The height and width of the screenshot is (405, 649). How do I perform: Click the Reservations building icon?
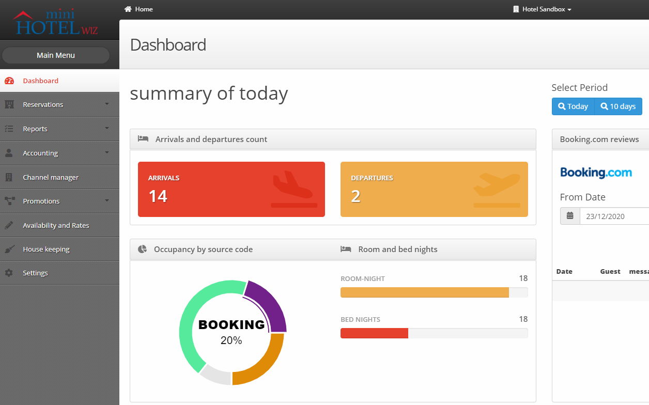click(9, 104)
